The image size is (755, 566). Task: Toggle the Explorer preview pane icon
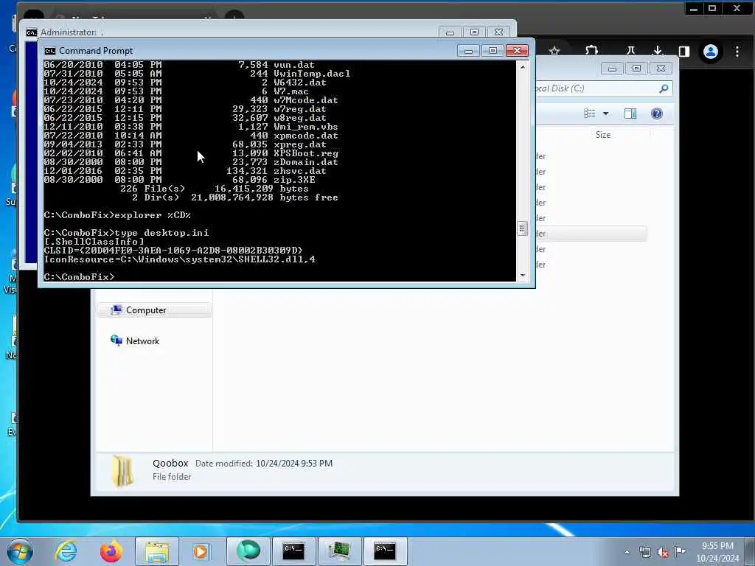(630, 113)
